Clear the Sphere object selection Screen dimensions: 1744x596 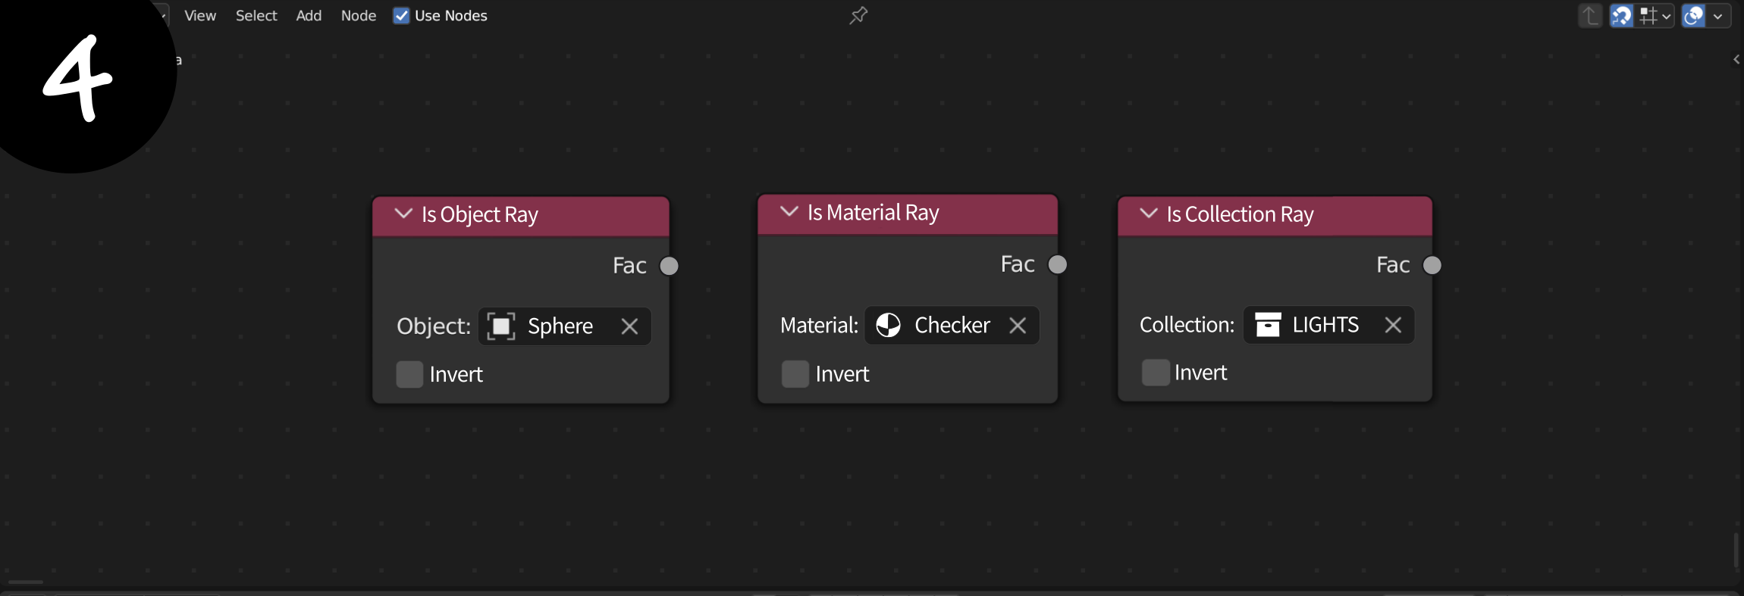click(629, 326)
